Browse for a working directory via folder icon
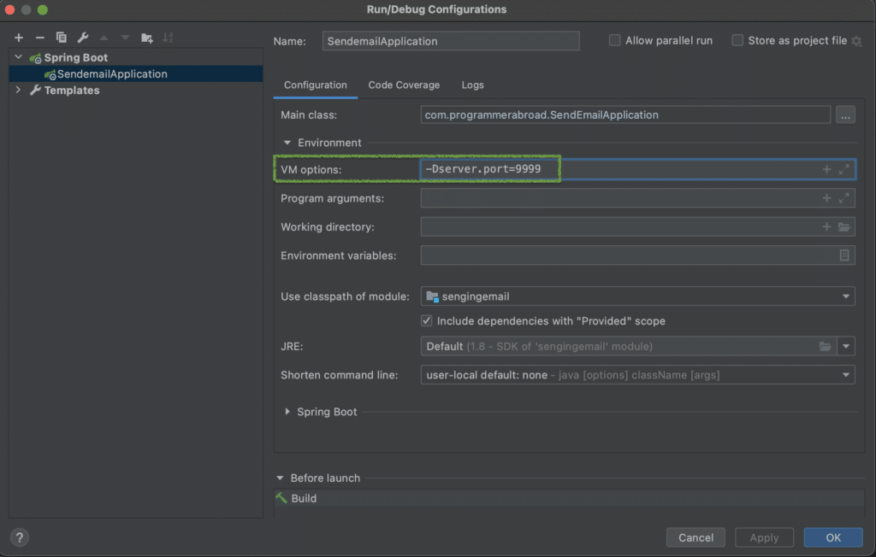This screenshot has height=557, width=876. [845, 226]
